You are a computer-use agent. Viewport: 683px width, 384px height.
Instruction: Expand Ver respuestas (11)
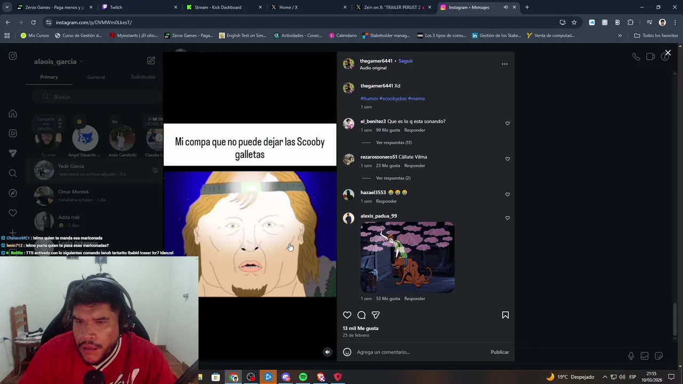tap(394, 142)
